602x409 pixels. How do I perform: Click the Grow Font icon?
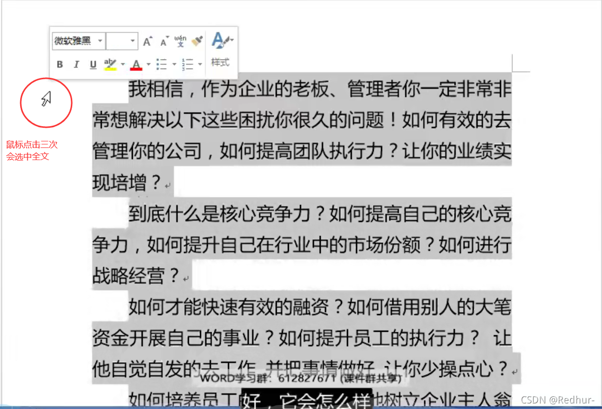click(146, 41)
